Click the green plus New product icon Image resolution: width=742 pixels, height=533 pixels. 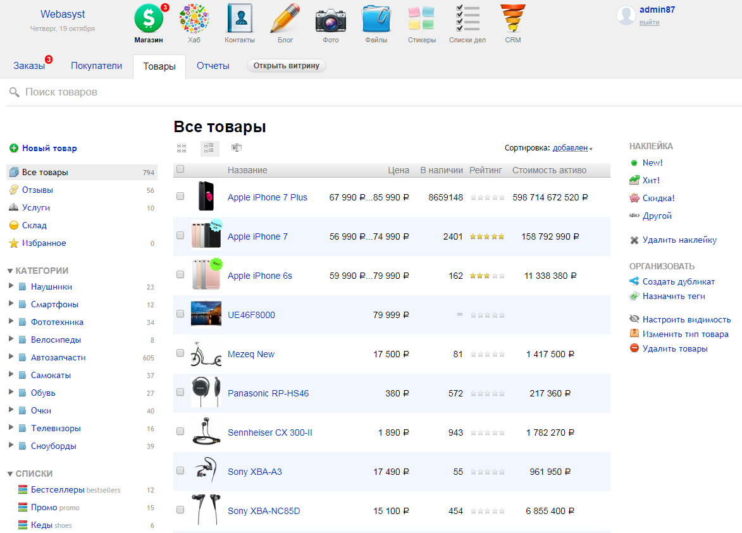14,148
